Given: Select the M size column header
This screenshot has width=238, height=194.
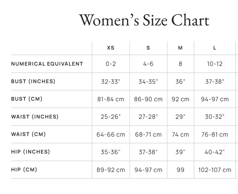Looking at the screenshot, I should (180, 48).
